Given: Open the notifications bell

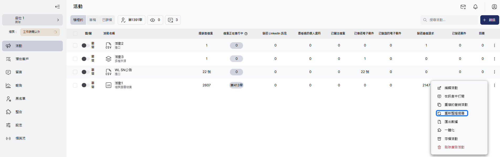Looking at the screenshot, I should pos(475,7).
